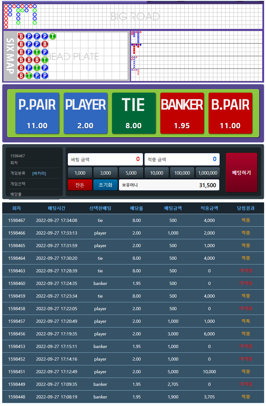Click the 배당률 column header in the table
The width and height of the screenshot is (266, 406).
(x=137, y=208)
